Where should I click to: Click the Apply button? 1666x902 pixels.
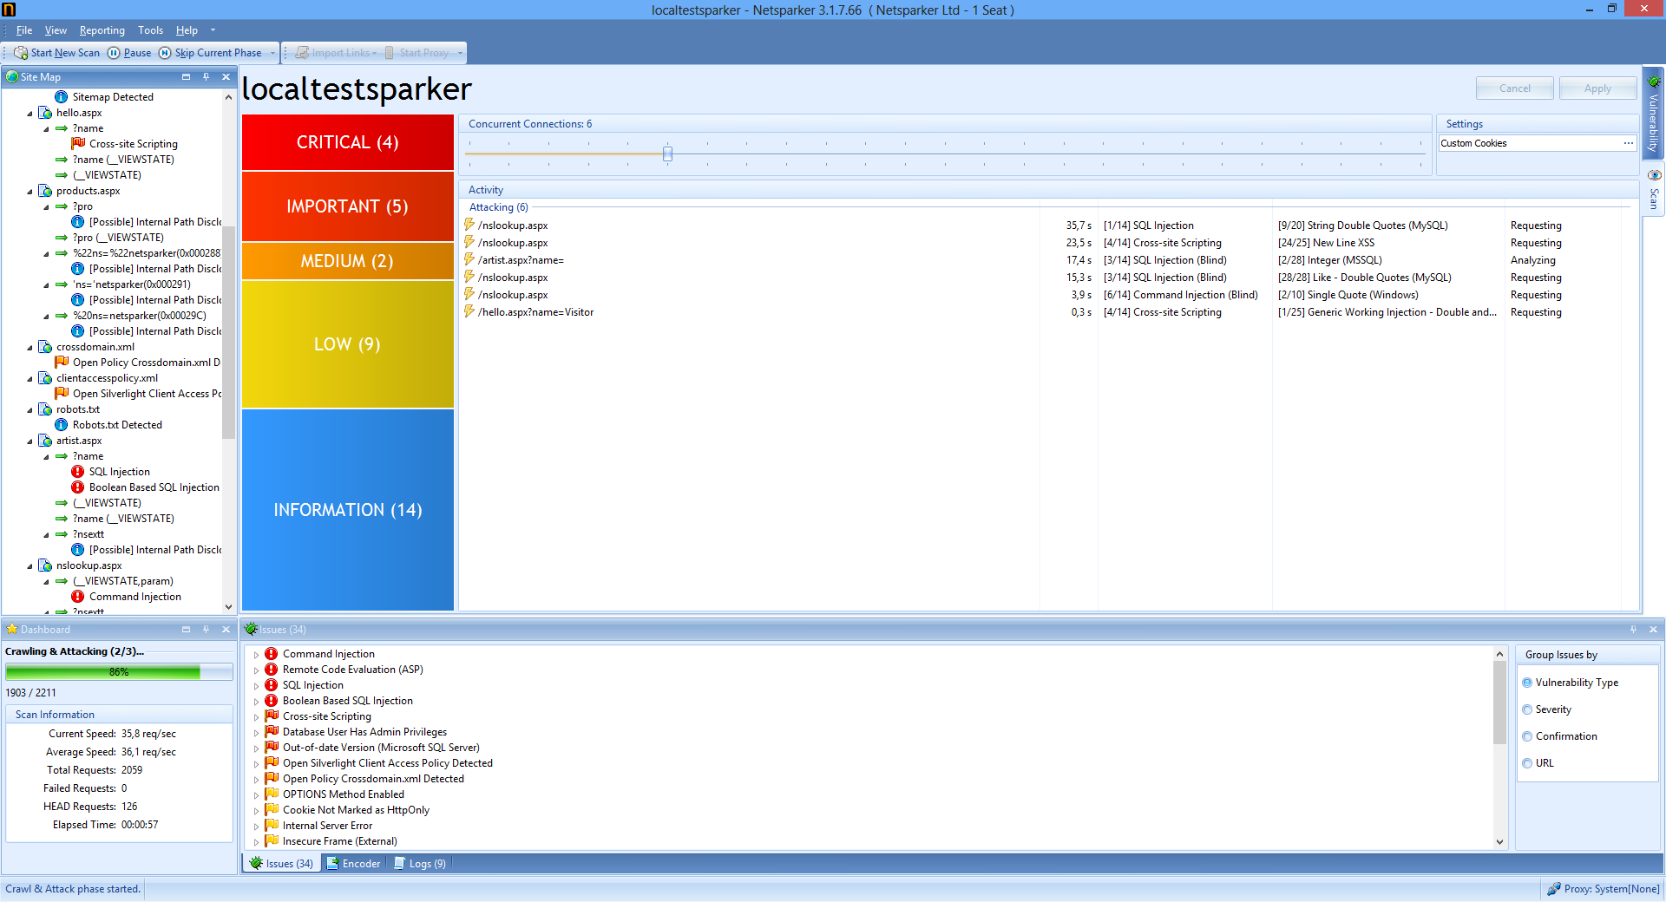coord(1597,88)
